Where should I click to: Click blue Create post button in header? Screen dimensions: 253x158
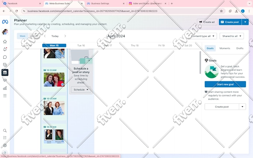[x=230, y=22]
